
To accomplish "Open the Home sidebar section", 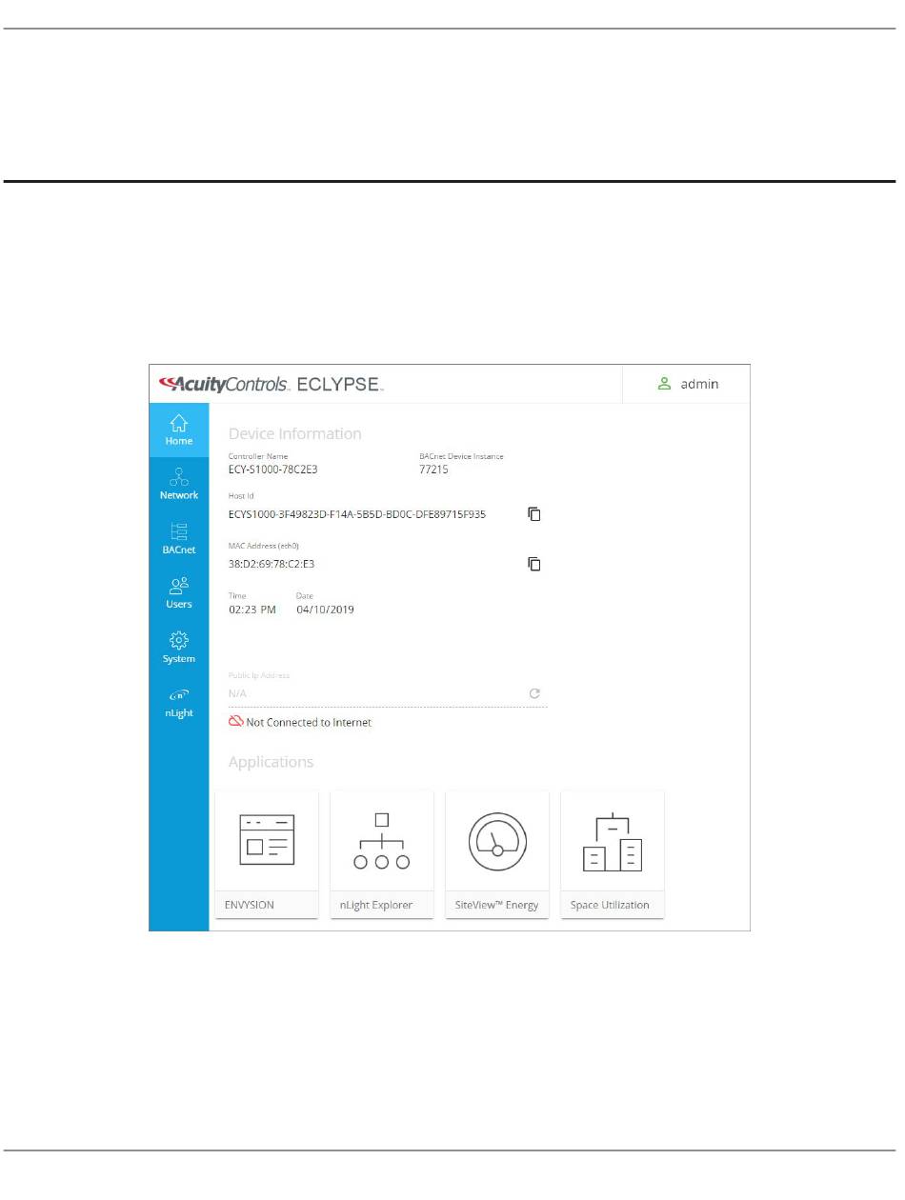I will 179,430.
